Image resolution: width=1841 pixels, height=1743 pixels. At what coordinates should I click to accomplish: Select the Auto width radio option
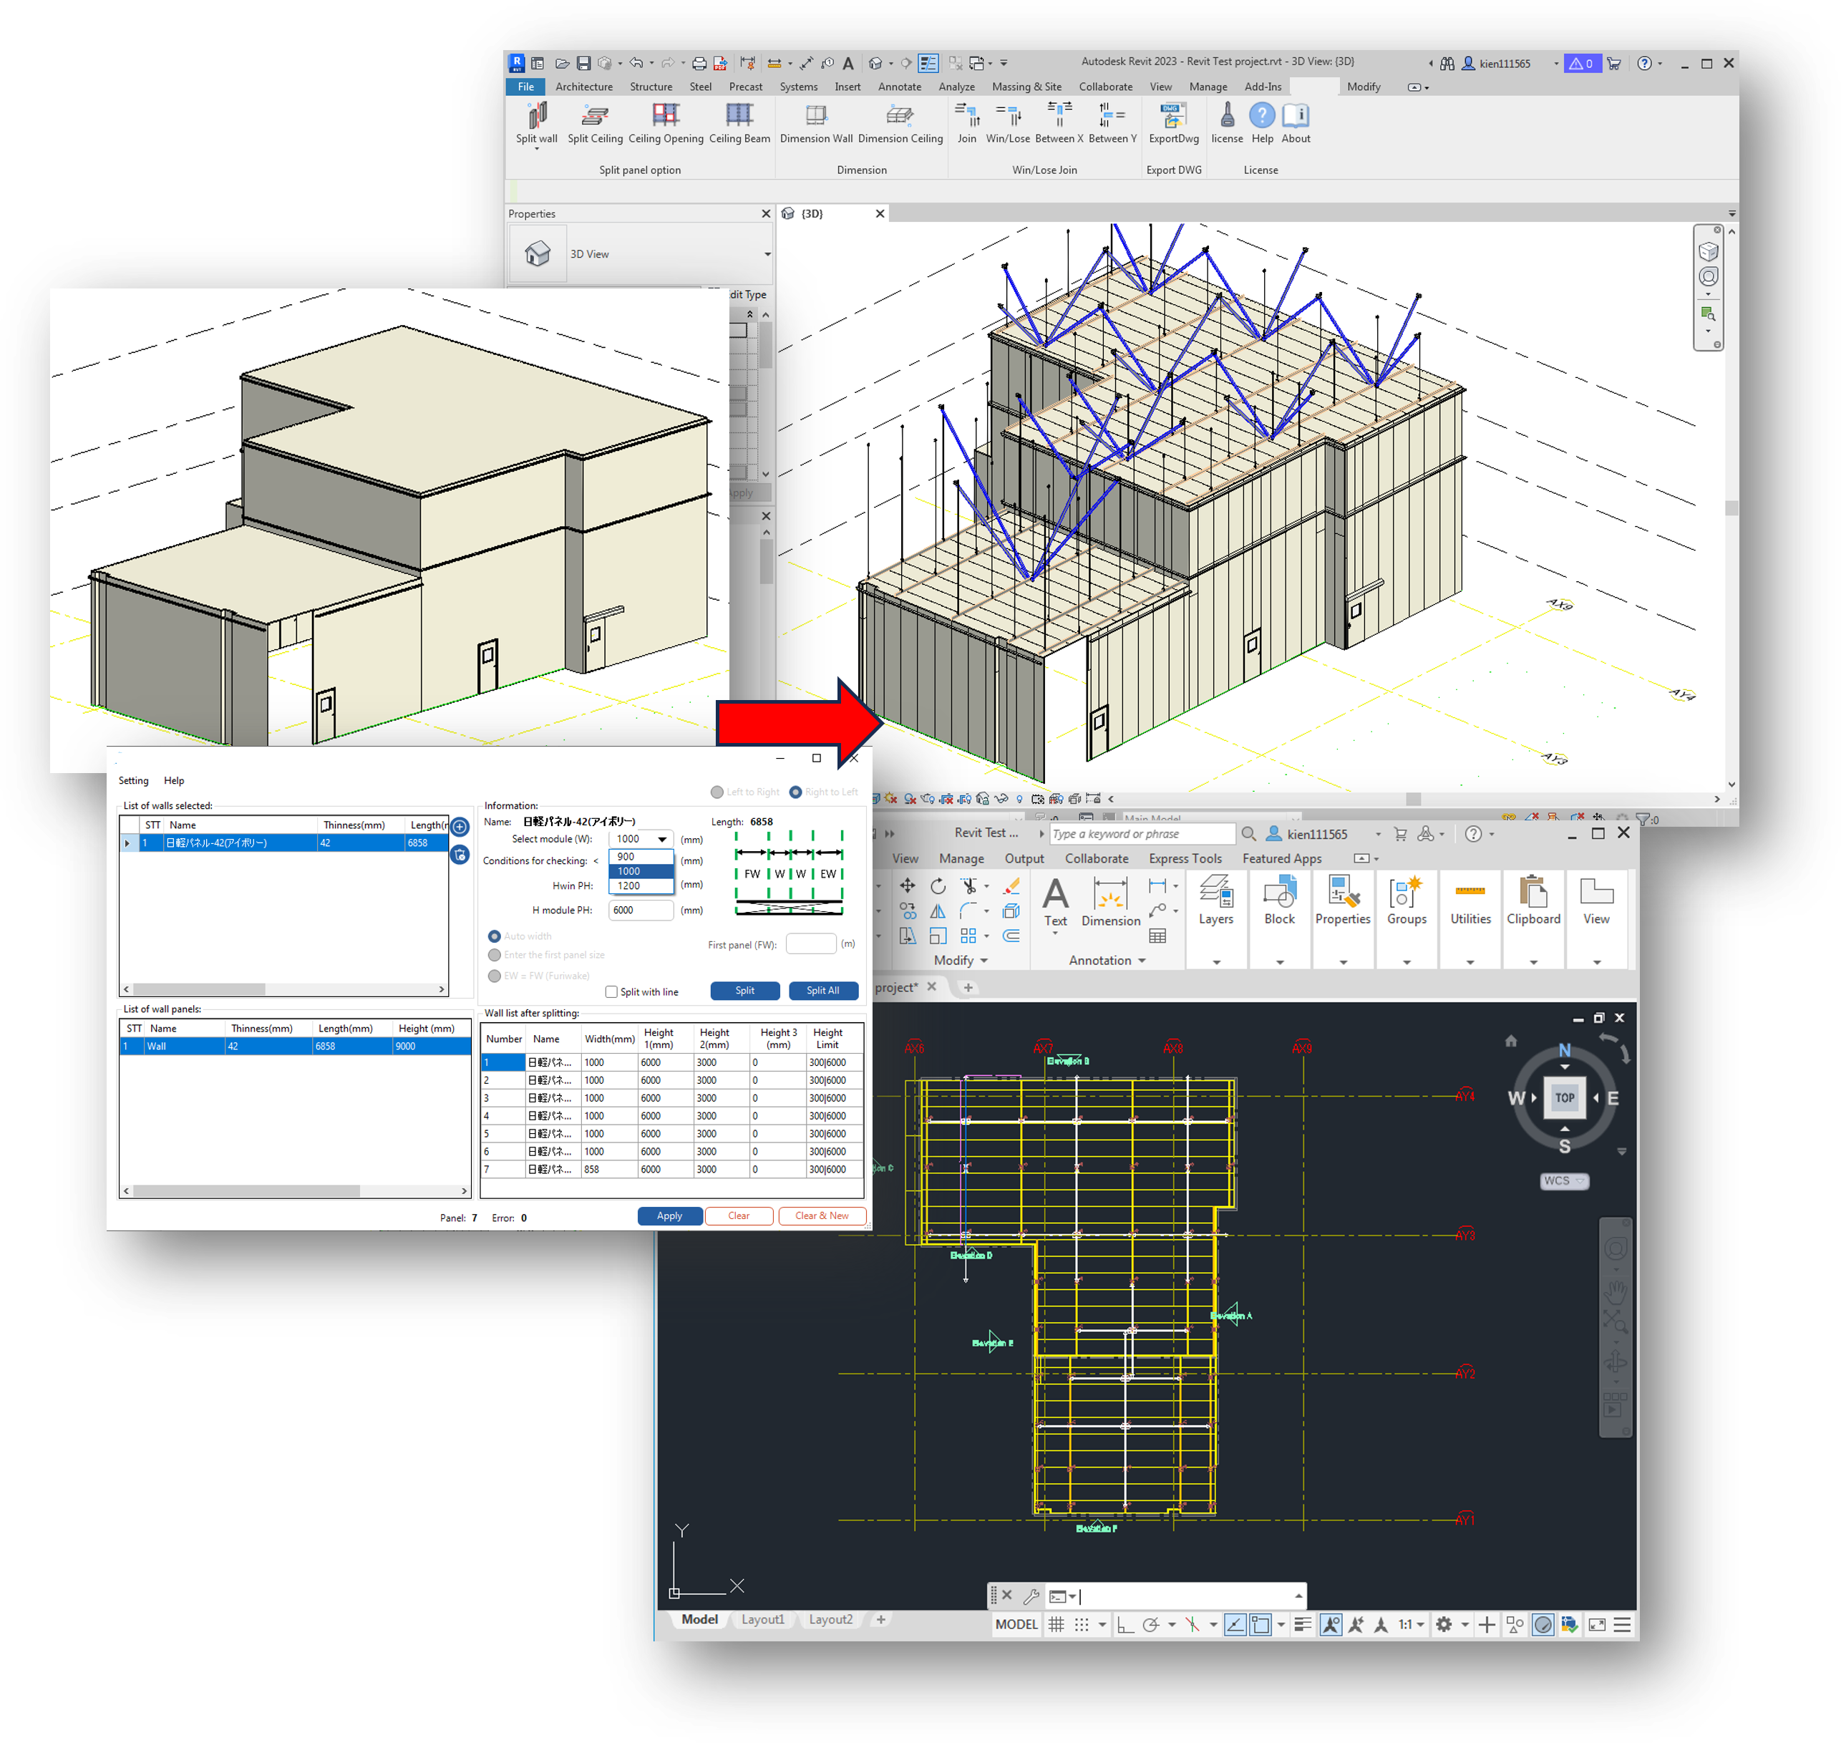click(x=494, y=936)
